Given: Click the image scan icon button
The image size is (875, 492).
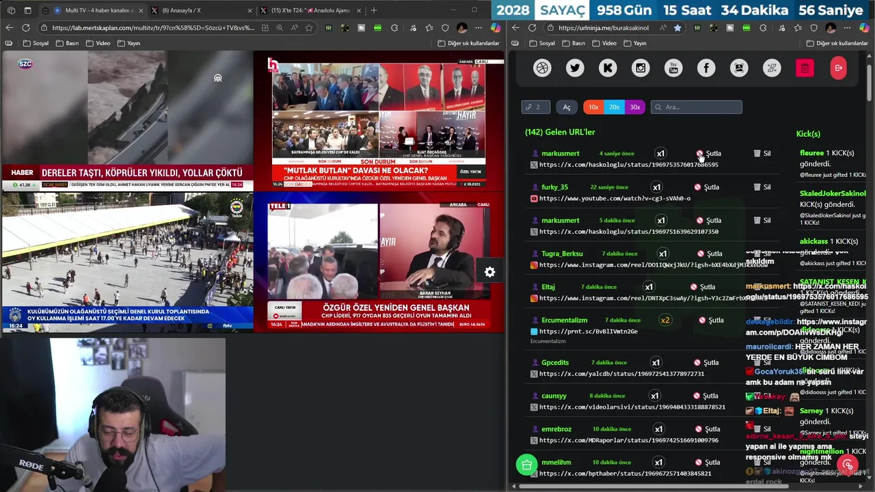Looking at the screenshot, I should tap(739, 68).
